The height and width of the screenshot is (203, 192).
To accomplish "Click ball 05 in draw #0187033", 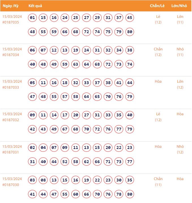I will [33, 83].
